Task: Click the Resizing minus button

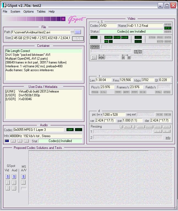Action: tap(134, 127)
